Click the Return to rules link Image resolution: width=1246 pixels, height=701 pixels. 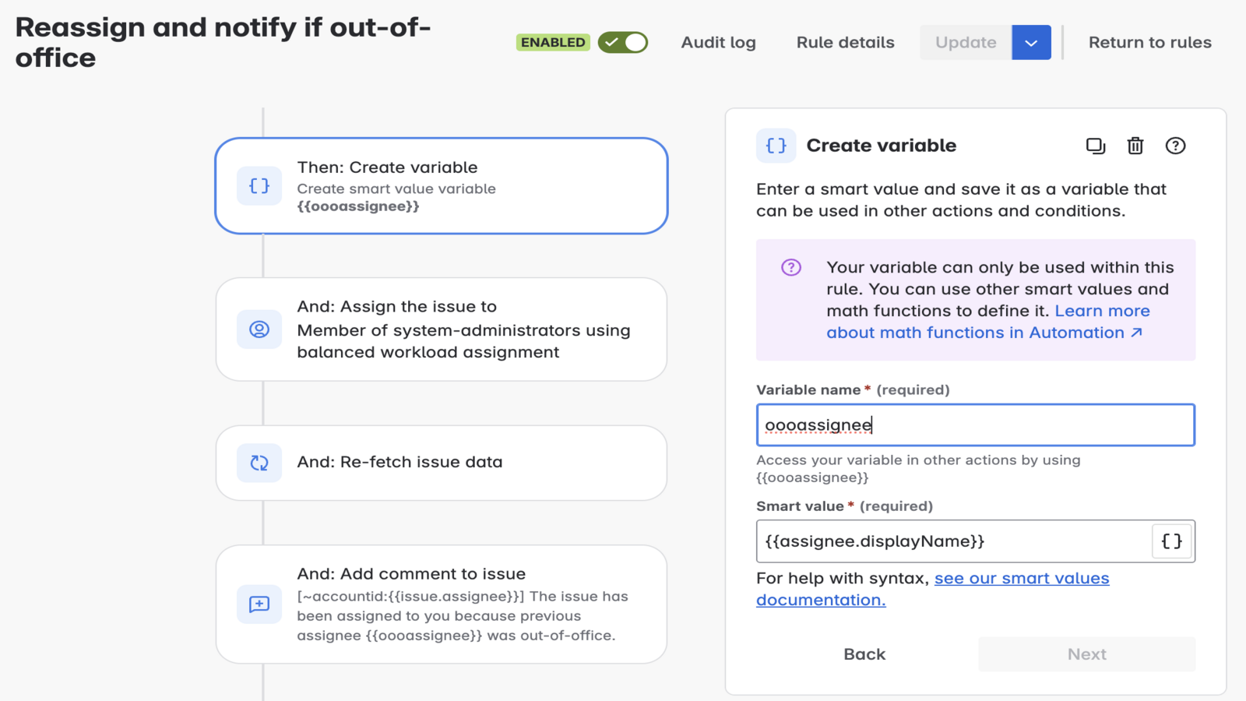1149,43
